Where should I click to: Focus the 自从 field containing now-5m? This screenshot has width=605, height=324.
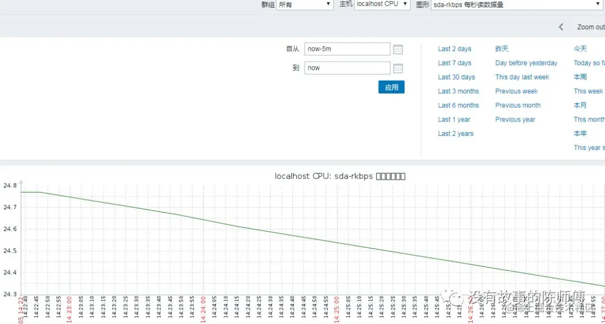[x=347, y=49]
